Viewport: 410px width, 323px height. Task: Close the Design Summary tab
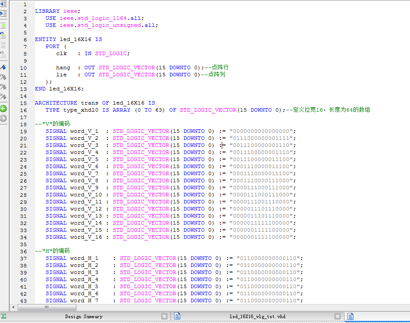[x=164, y=316]
